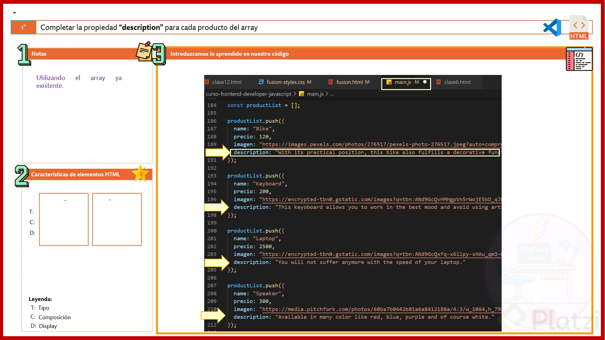Click the slide title 'Completar la propiedad description'
Screen dimensions: 605x340
click(149, 27)
